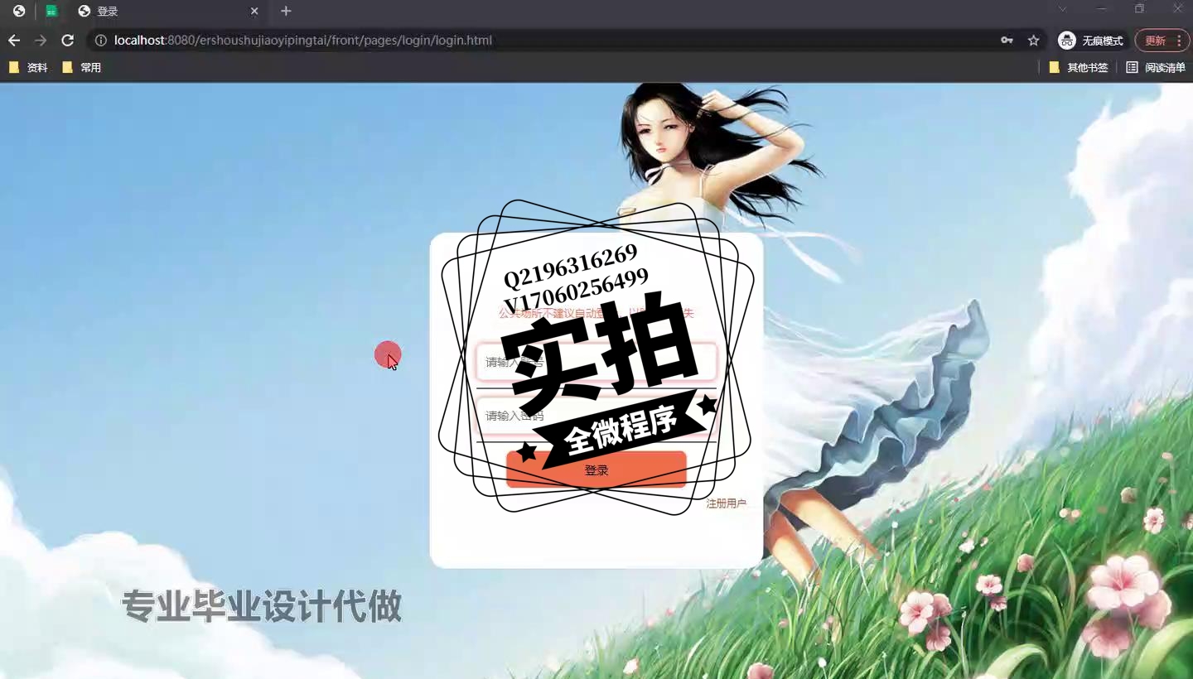Open the incognito 无痕模式 indicator
1193x679 pixels.
click(x=1091, y=41)
